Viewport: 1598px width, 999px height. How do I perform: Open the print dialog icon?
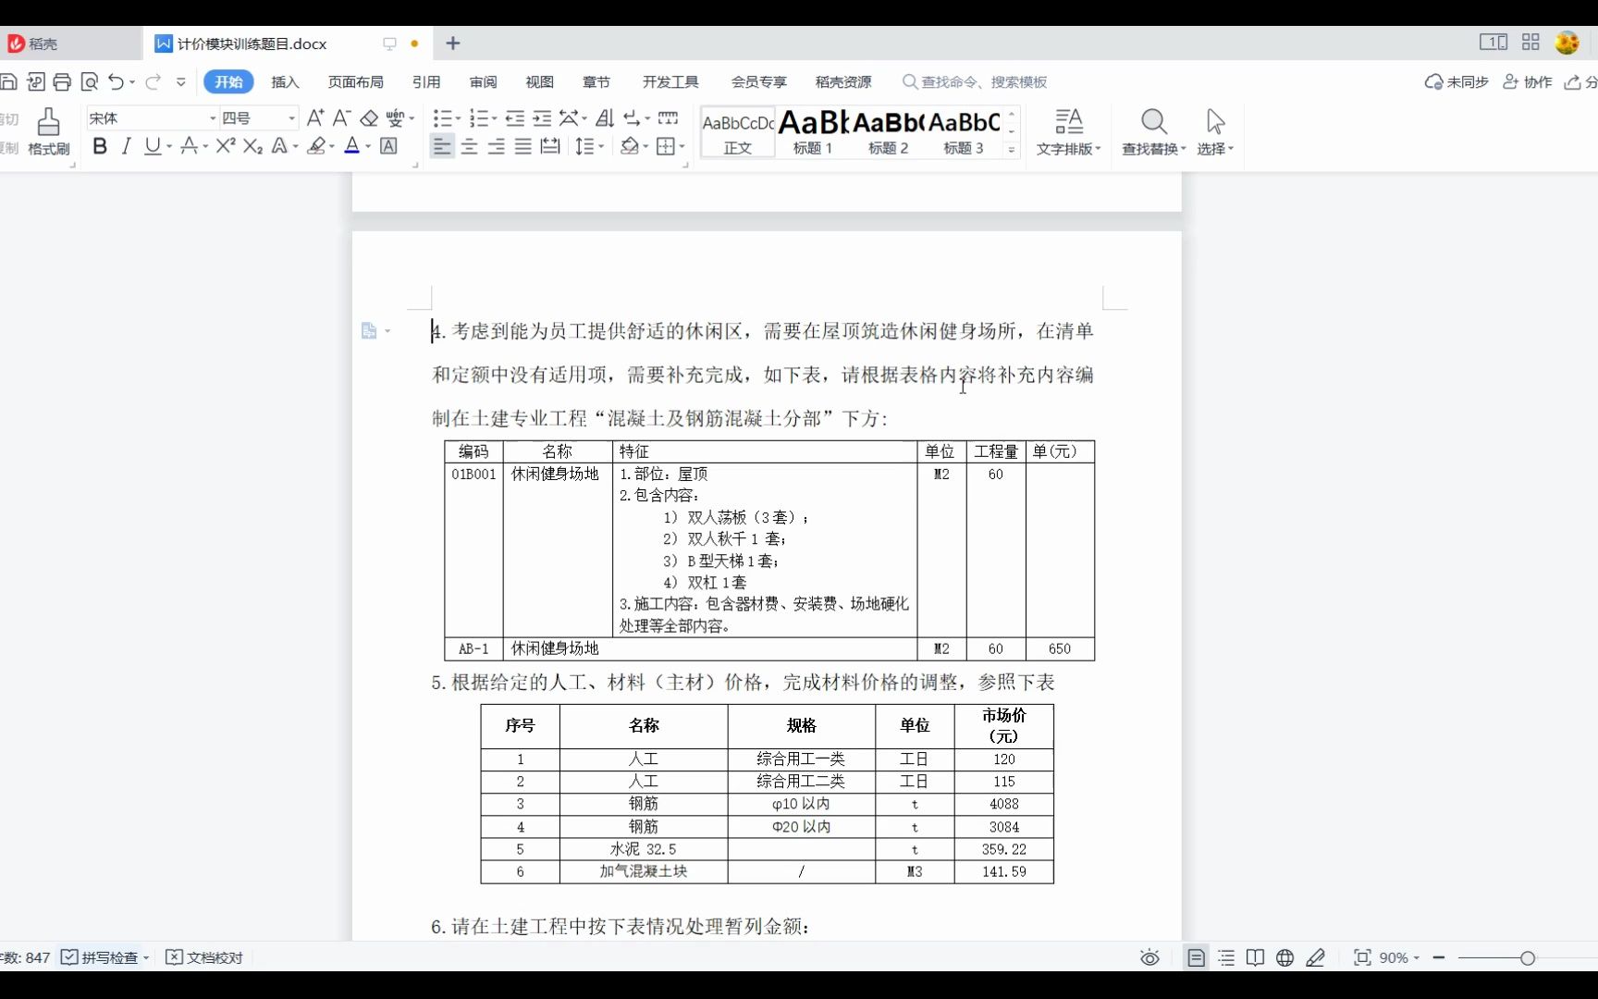point(62,81)
